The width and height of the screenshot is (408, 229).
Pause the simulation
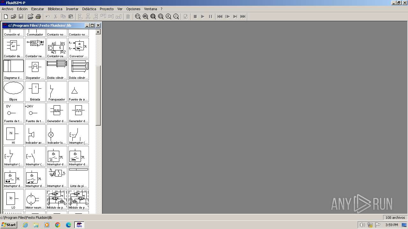210,17
